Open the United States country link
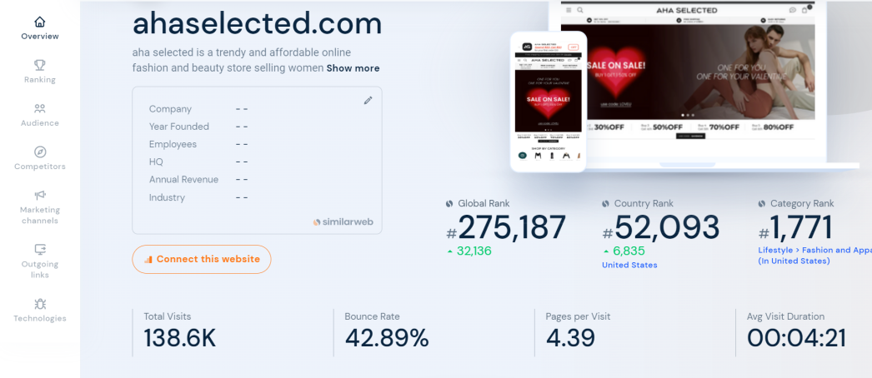Screen dimensions: 872x378 [629, 265]
